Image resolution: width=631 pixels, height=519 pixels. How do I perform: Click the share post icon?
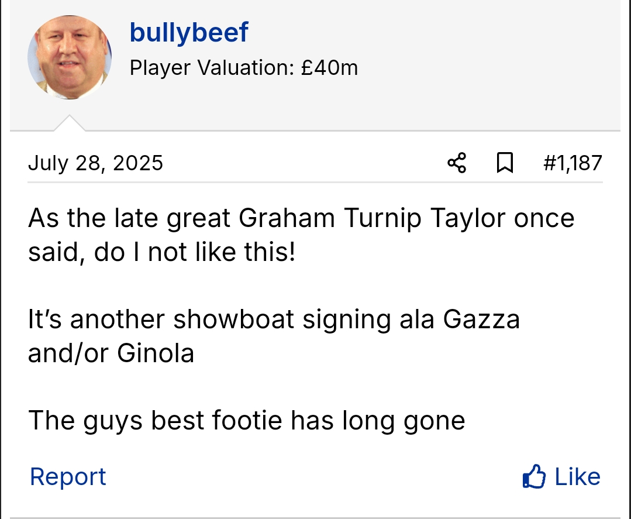457,163
